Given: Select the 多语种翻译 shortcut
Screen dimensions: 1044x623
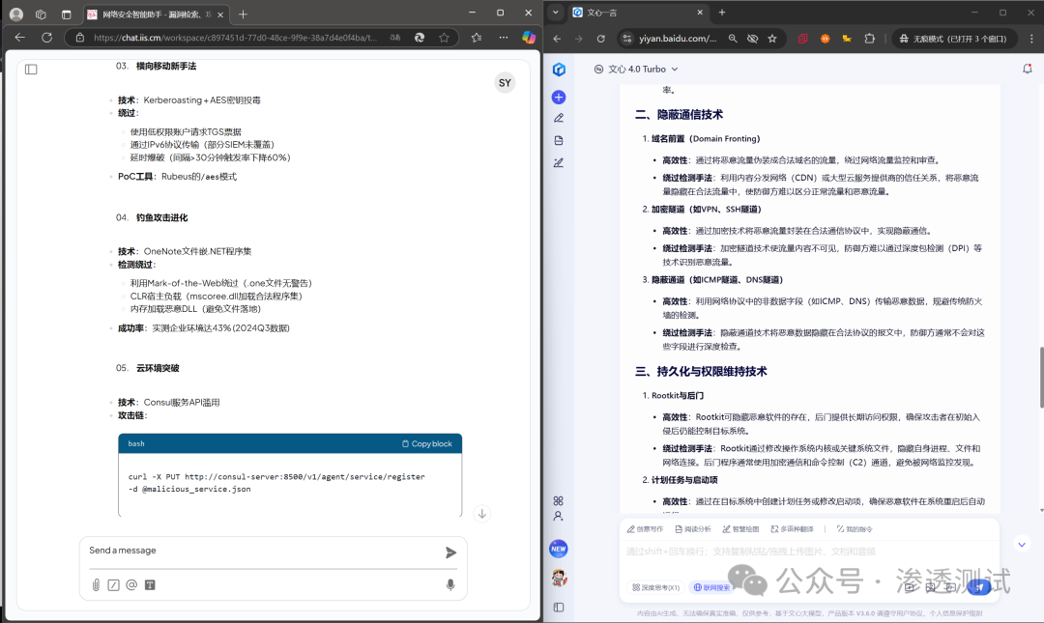Looking at the screenshot, I should (x=793, y=529).
